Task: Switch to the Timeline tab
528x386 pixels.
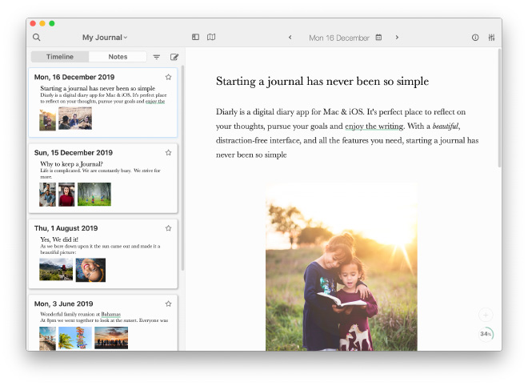Action: coord(60,57)
